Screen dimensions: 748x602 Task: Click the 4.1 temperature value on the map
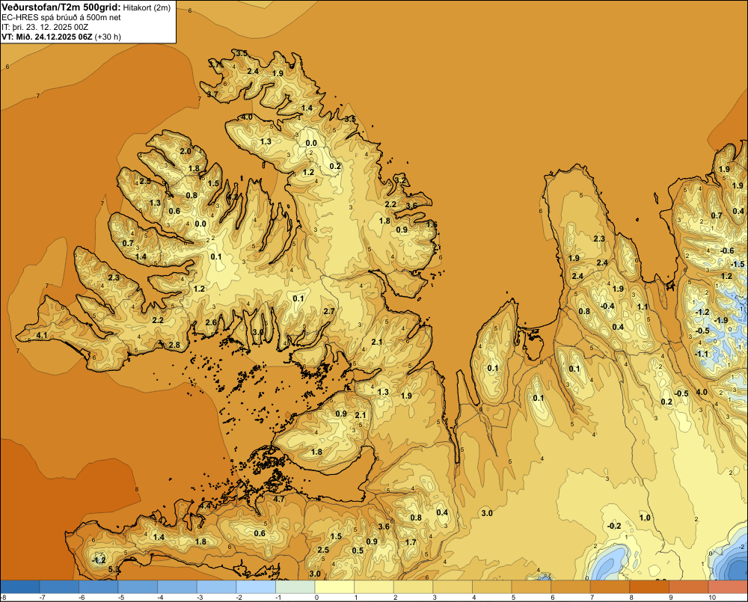(41, 335)
